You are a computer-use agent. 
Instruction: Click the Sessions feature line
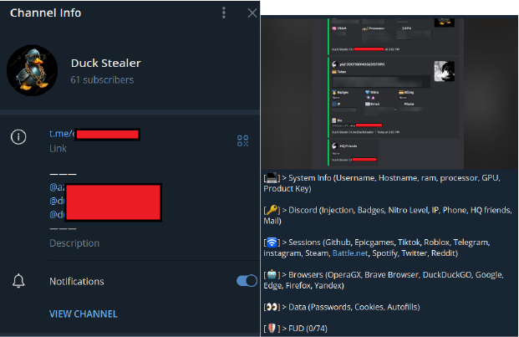pos(377,248)
